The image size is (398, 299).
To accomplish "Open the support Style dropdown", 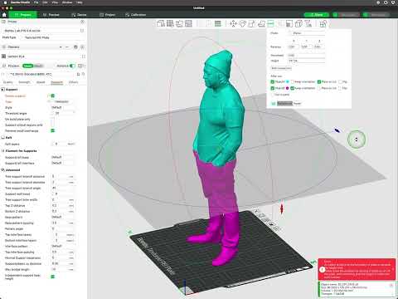I will coord(63,107).
